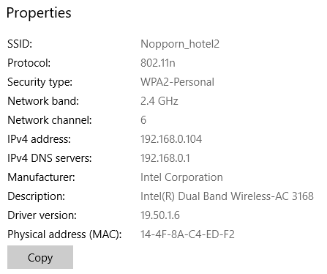Click the Protocol value 802.11n

[x=158, y=63]
